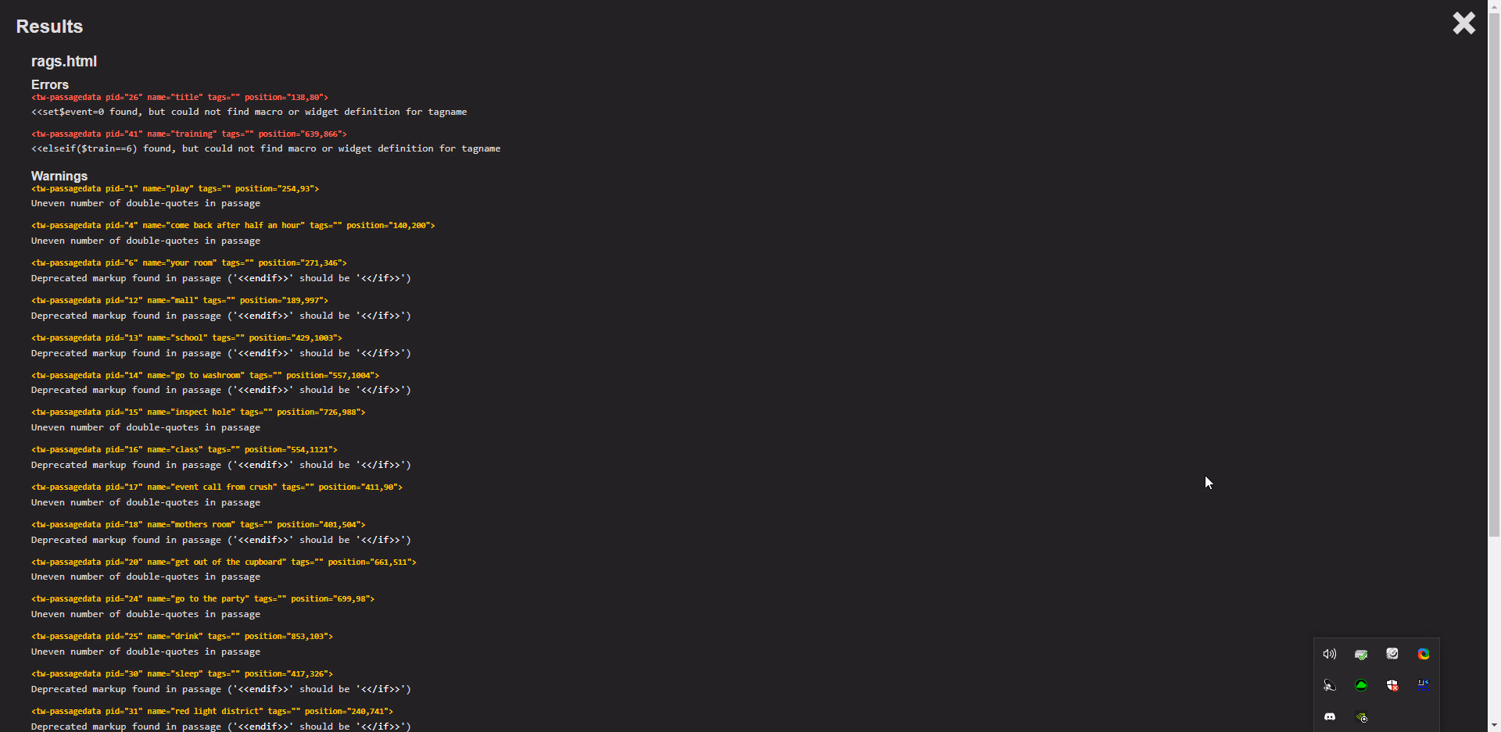Click the scrollbar up arrow
The width and height of the screenshot is (1501, 732).
1494,6
